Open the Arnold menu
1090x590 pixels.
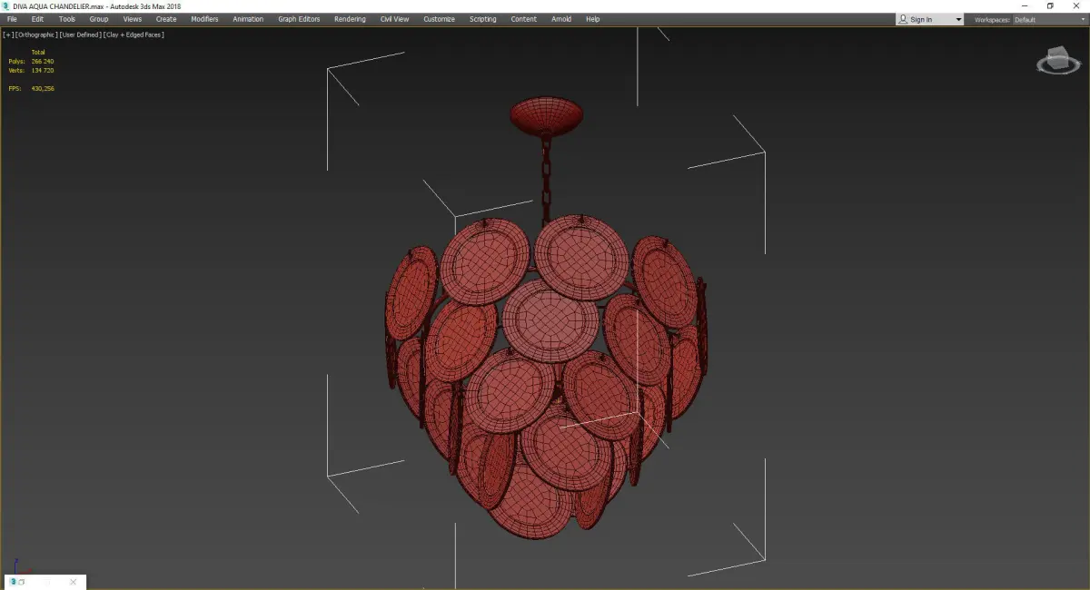tap(561, 19)
